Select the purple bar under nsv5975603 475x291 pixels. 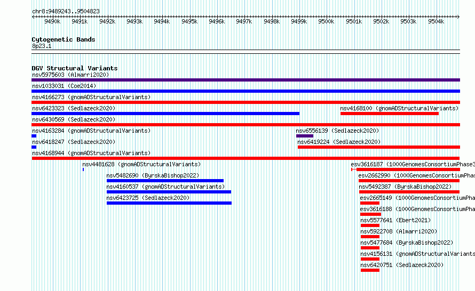(246, 80)
